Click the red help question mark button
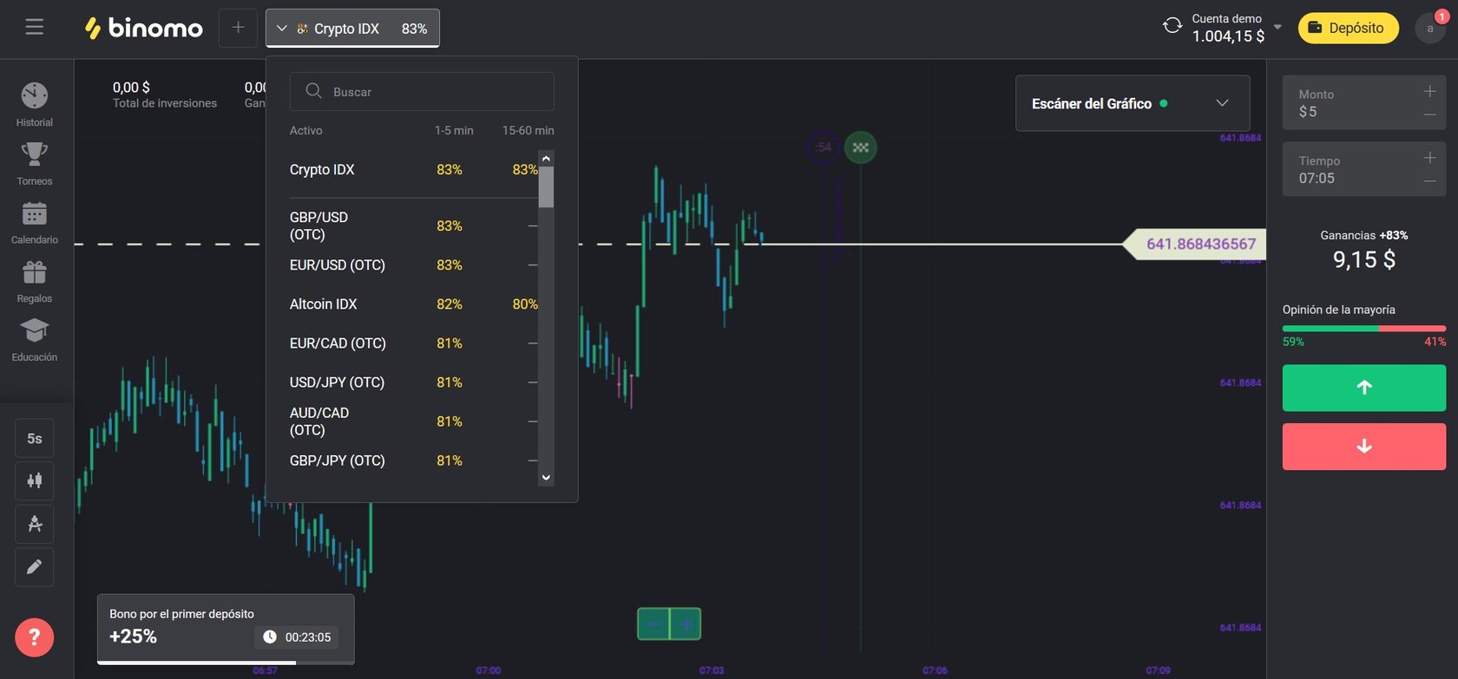This screenshot has width=1458, height=679. pos(35,637)
